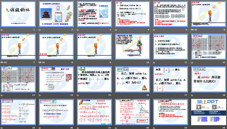Click the 00:01 timing under slide 6

click(194, 30)
